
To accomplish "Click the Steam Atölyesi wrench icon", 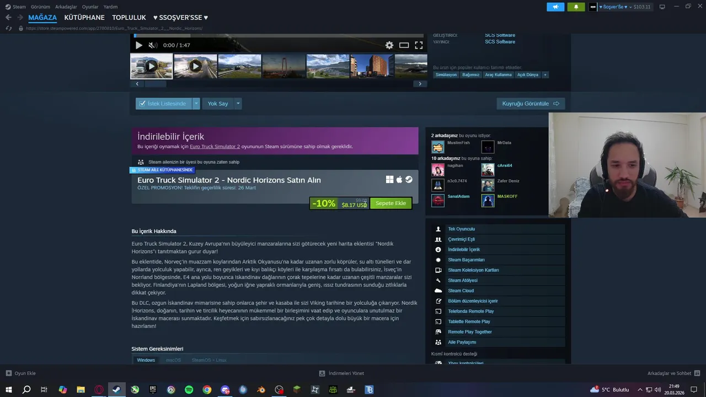I will click(438, 281).
